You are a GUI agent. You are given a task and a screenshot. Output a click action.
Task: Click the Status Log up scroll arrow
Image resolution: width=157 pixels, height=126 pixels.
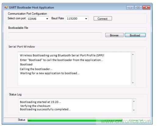point(134,101)
